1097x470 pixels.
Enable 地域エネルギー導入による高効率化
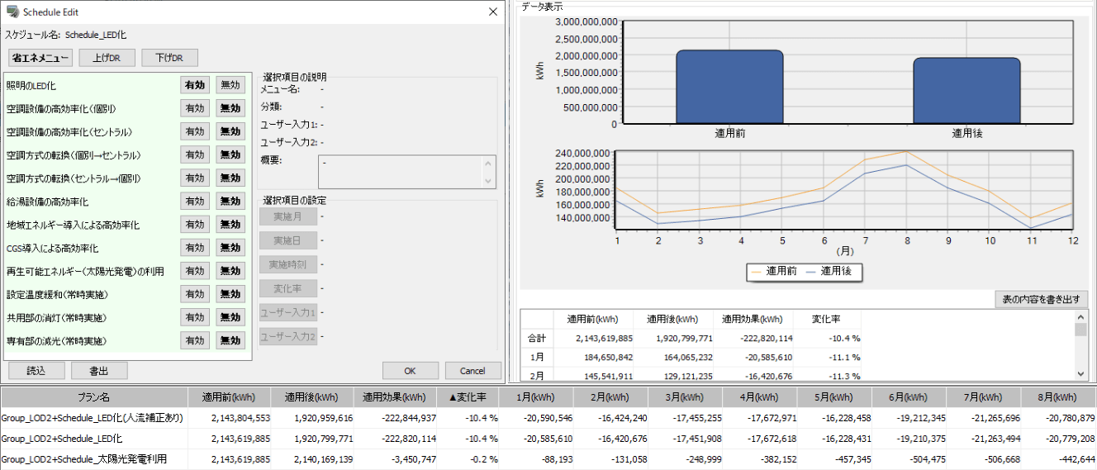pos(195,224)
